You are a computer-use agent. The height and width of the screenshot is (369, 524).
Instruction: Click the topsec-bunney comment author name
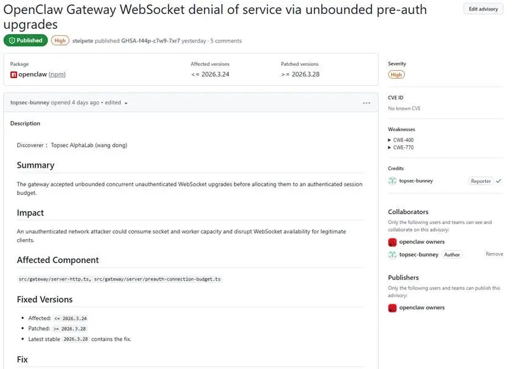tap(29, 102)
